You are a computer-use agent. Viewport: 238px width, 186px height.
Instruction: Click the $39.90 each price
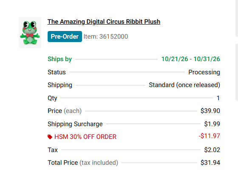pos(210,111)
